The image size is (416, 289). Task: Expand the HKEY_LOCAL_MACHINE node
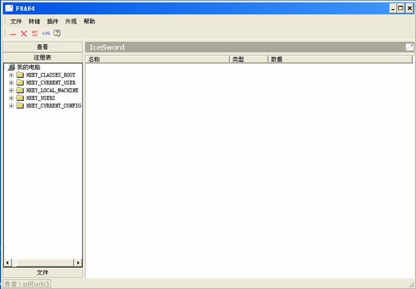coord(11,90)
